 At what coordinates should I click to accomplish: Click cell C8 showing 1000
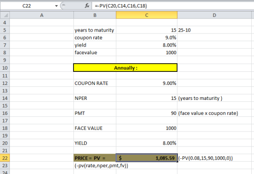tap(147, 52)
